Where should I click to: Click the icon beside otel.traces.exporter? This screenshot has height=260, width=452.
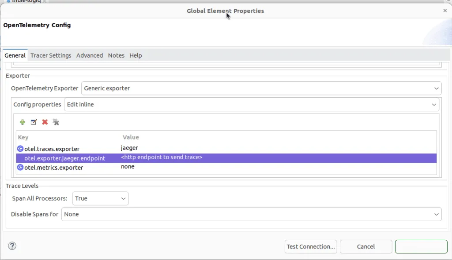[20, 149]
